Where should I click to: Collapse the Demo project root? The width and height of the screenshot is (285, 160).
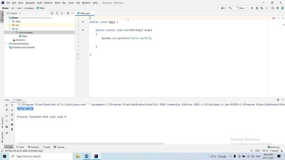tap(6, 18)
